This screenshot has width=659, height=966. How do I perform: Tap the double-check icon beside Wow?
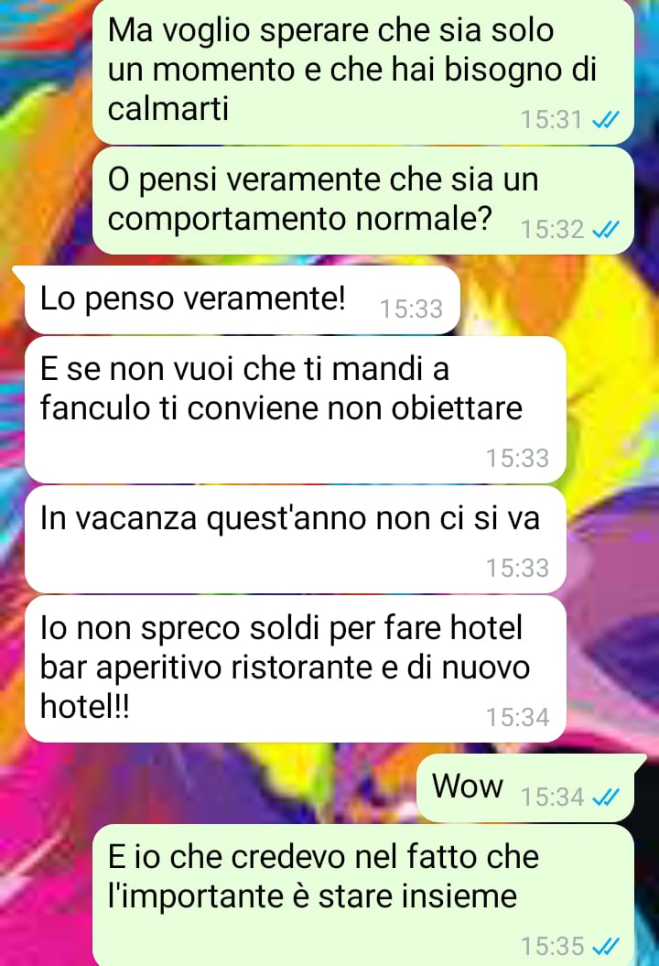coord(605,798)
